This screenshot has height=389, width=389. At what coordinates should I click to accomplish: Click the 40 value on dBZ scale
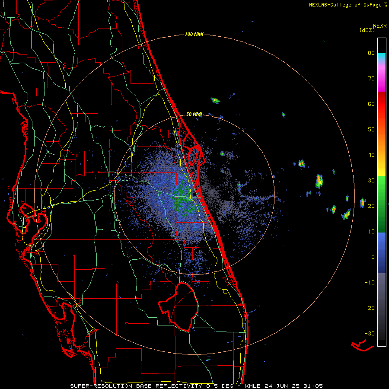tap(371, 155)
